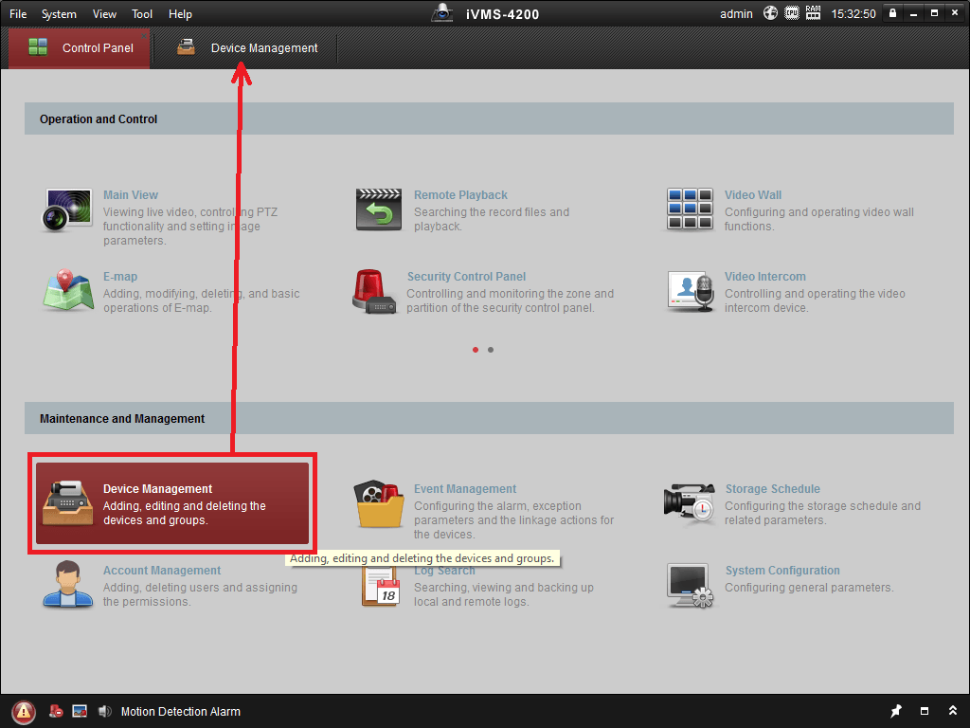Open the Event Management folder icon

pos(379,504)
